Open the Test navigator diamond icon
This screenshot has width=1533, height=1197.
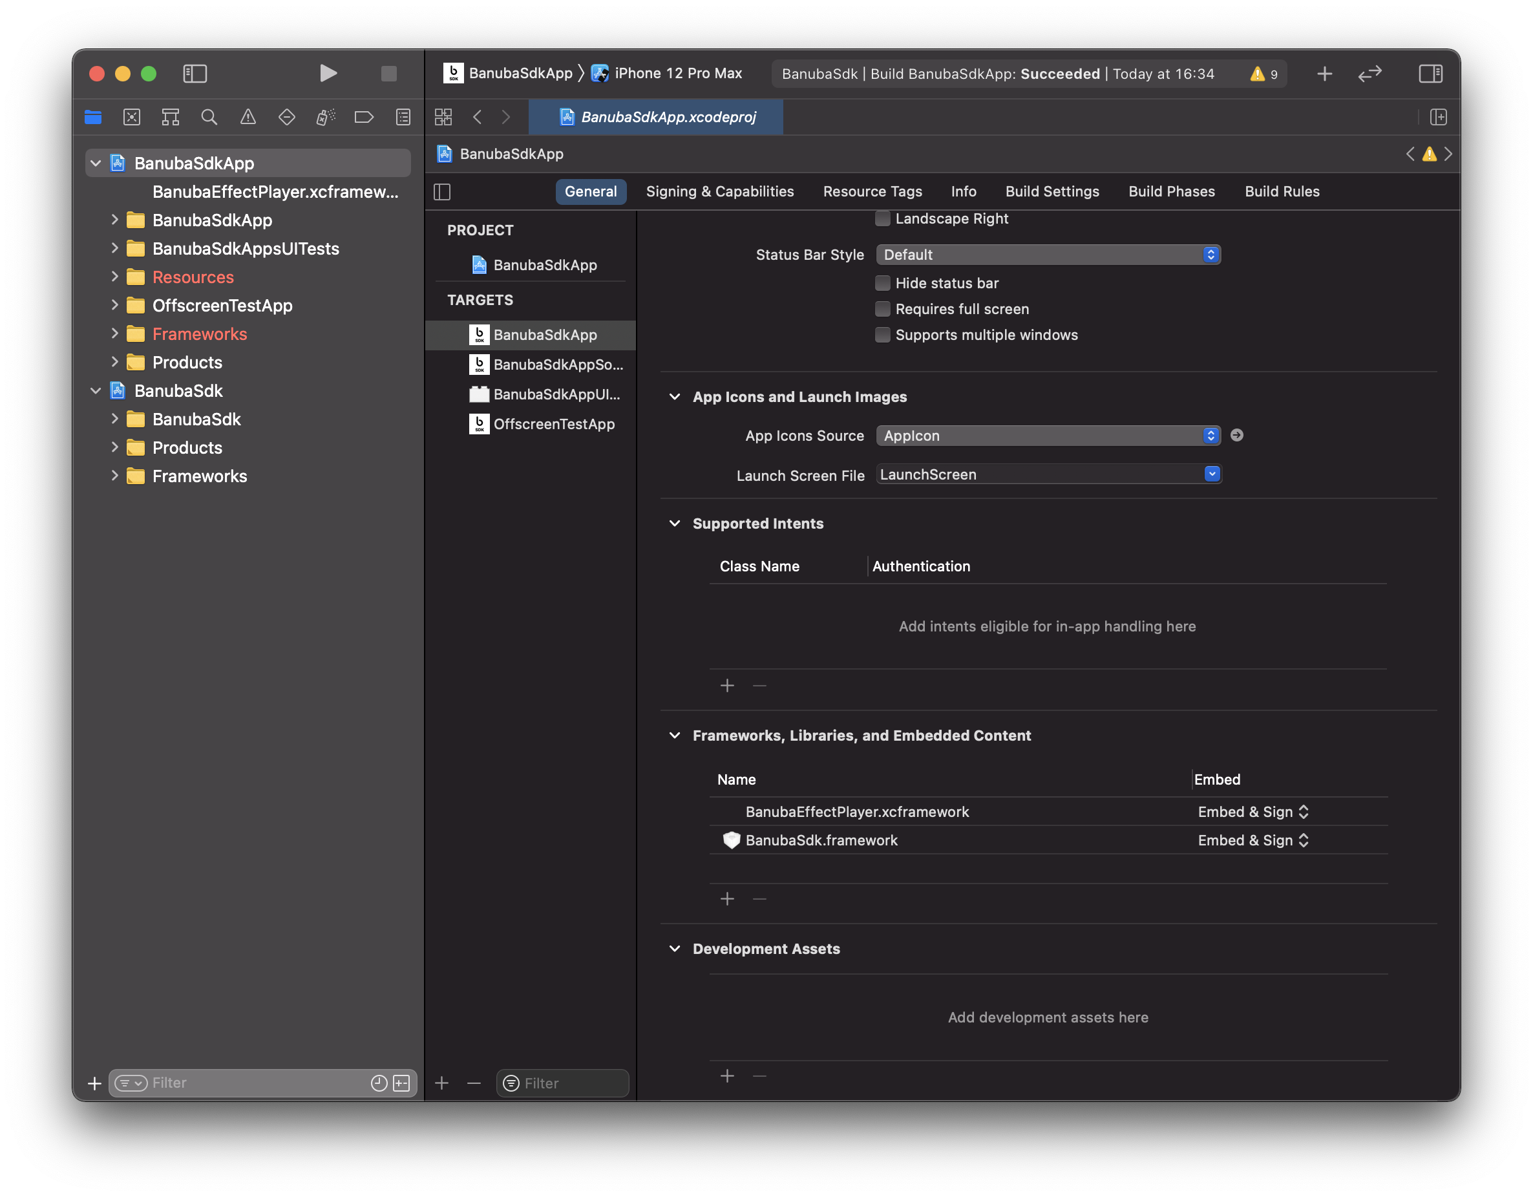pos(286,117)
